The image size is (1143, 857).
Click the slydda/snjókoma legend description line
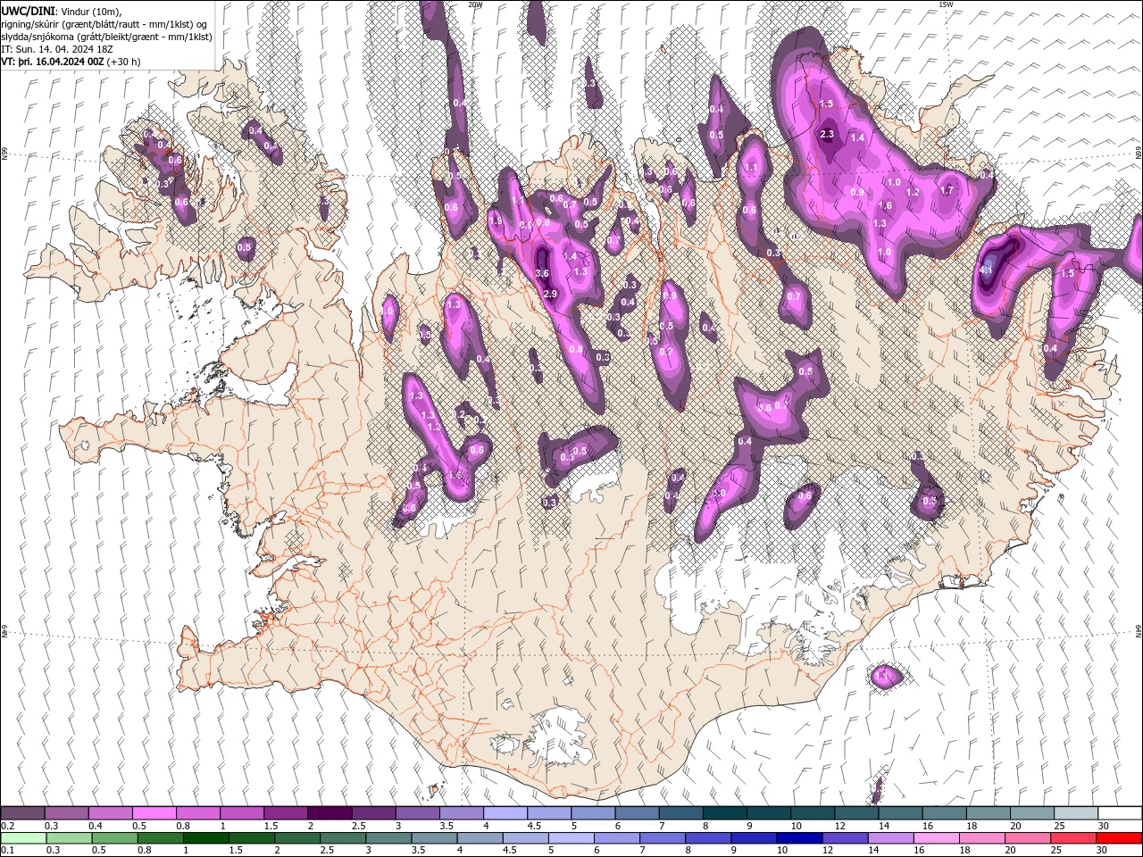(x=106, y=37)
